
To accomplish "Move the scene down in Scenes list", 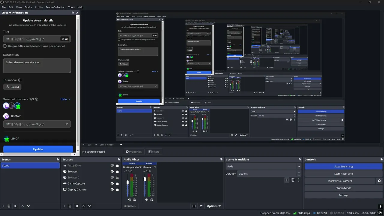I will click(x=28, y=206).
